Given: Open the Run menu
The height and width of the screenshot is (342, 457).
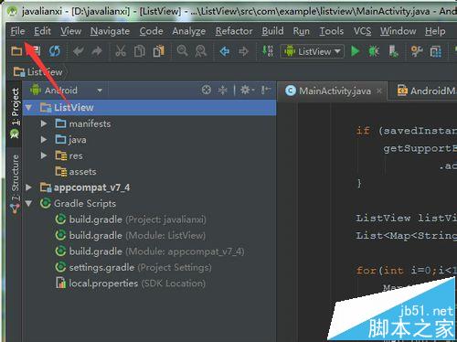Looking at the screenshot, I should [x=301, y=31].
